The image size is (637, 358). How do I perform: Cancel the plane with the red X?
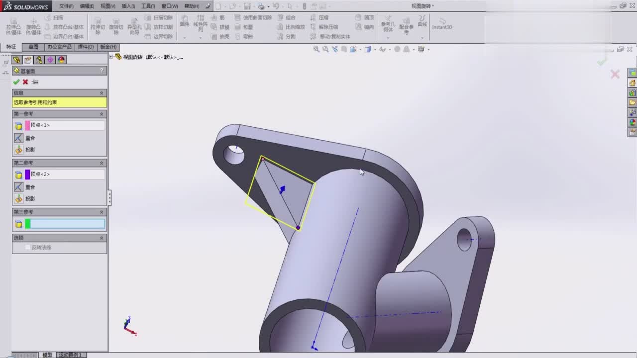(25, 82)
